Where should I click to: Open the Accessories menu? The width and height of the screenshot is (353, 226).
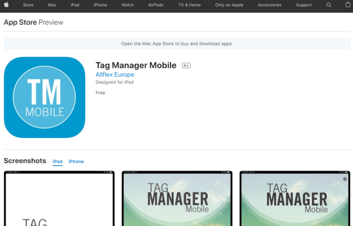coord(269,5)
